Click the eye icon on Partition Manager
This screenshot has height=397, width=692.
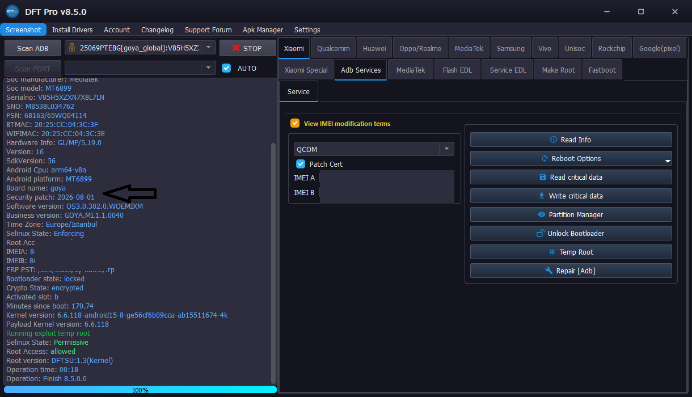point(542,214)
